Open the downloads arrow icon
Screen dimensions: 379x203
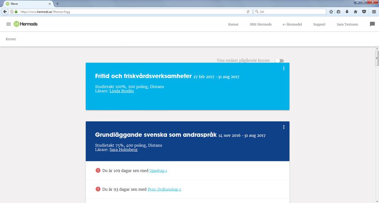coord(347,11)
